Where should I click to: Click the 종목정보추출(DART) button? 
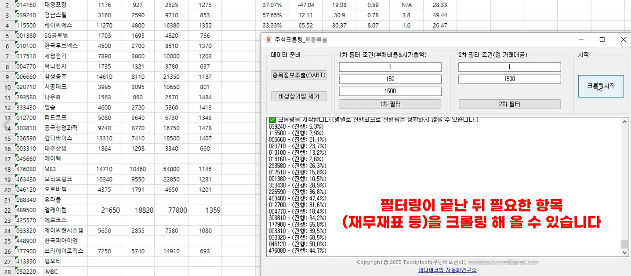[x=299, y=75]
